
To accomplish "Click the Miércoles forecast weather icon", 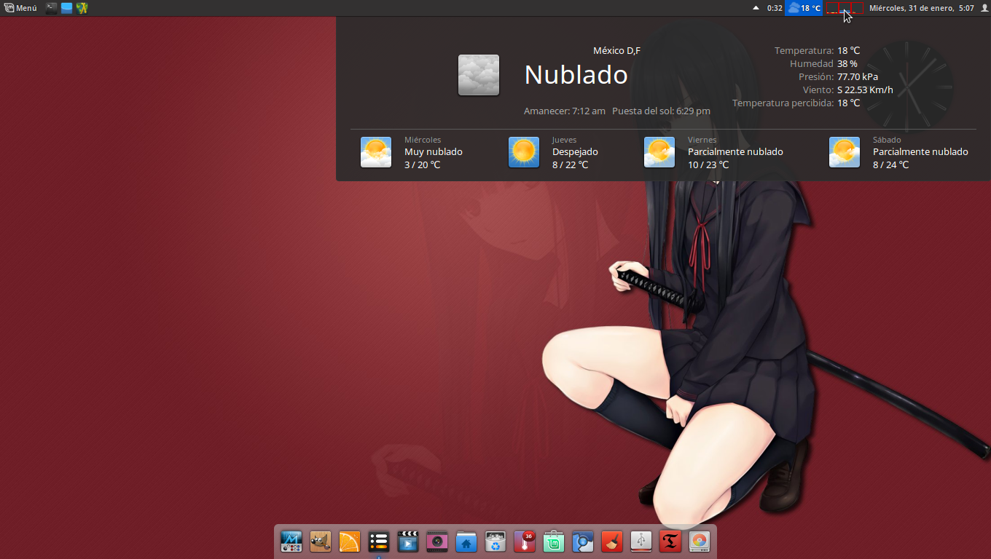I will click(x=376, y=152).
